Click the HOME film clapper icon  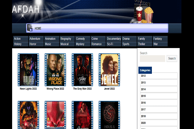coord(30,28)
